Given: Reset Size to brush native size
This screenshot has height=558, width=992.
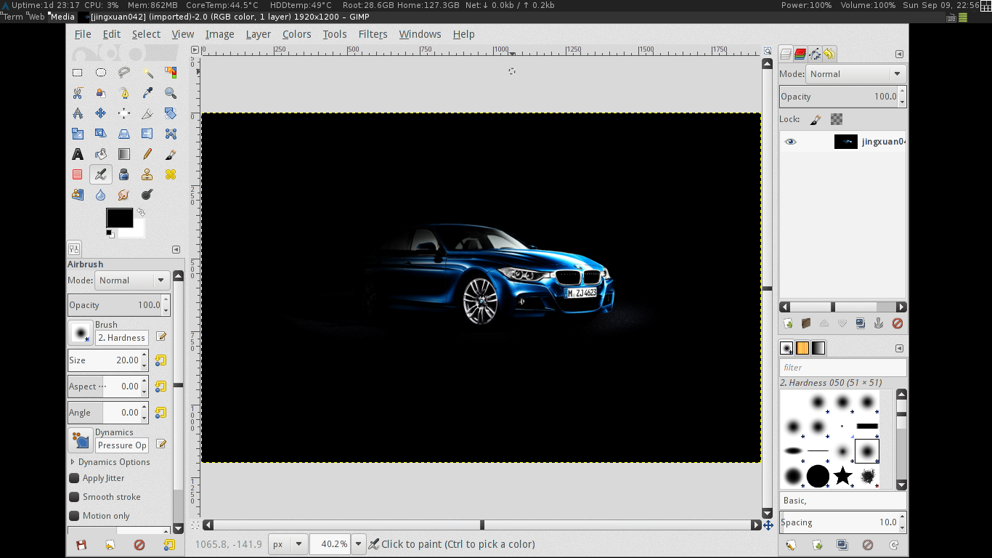Looking at the screenshot, I should pos(160,360).
